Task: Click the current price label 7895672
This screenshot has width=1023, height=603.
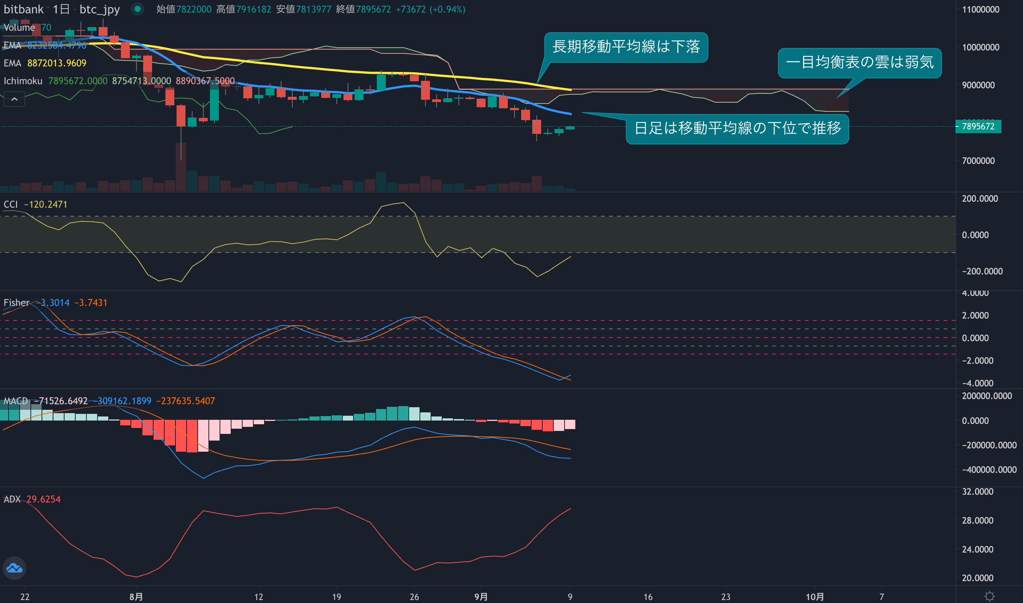Action: (978, 126)
